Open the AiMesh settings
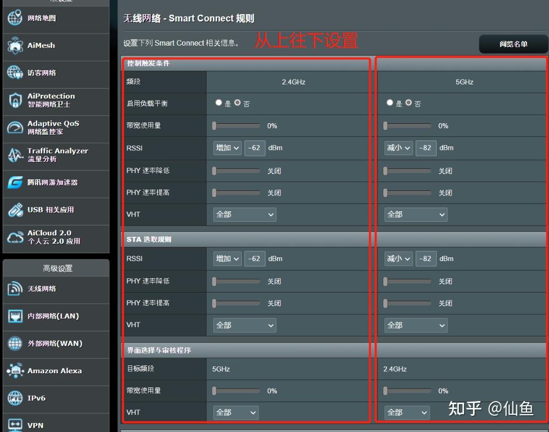The image size is (549, 432). coord(33,46)
